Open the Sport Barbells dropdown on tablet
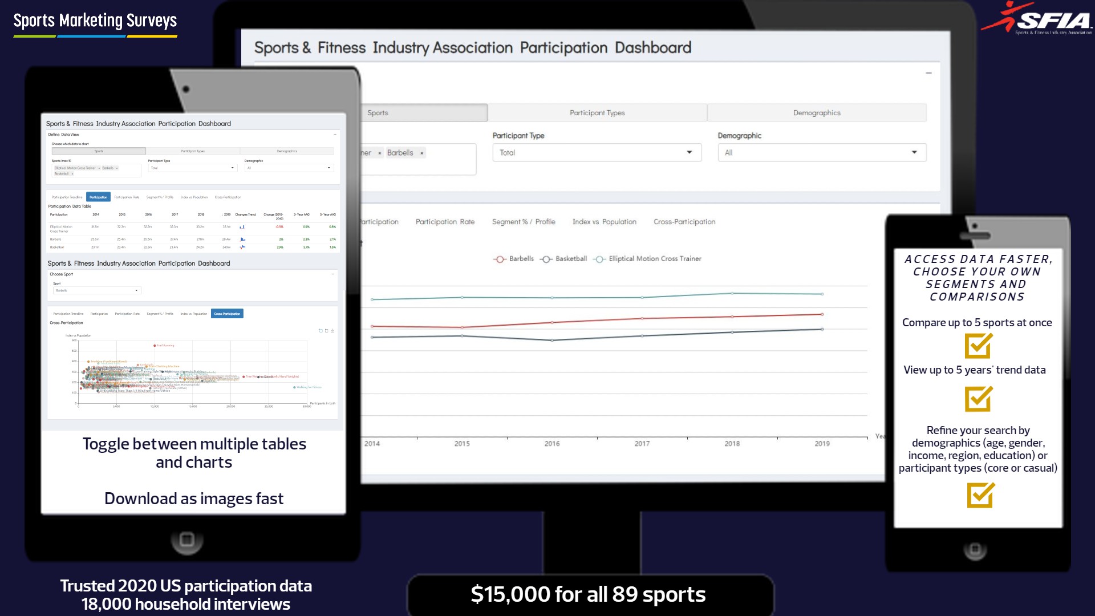The image size is (1095, 616). (97, 291)
